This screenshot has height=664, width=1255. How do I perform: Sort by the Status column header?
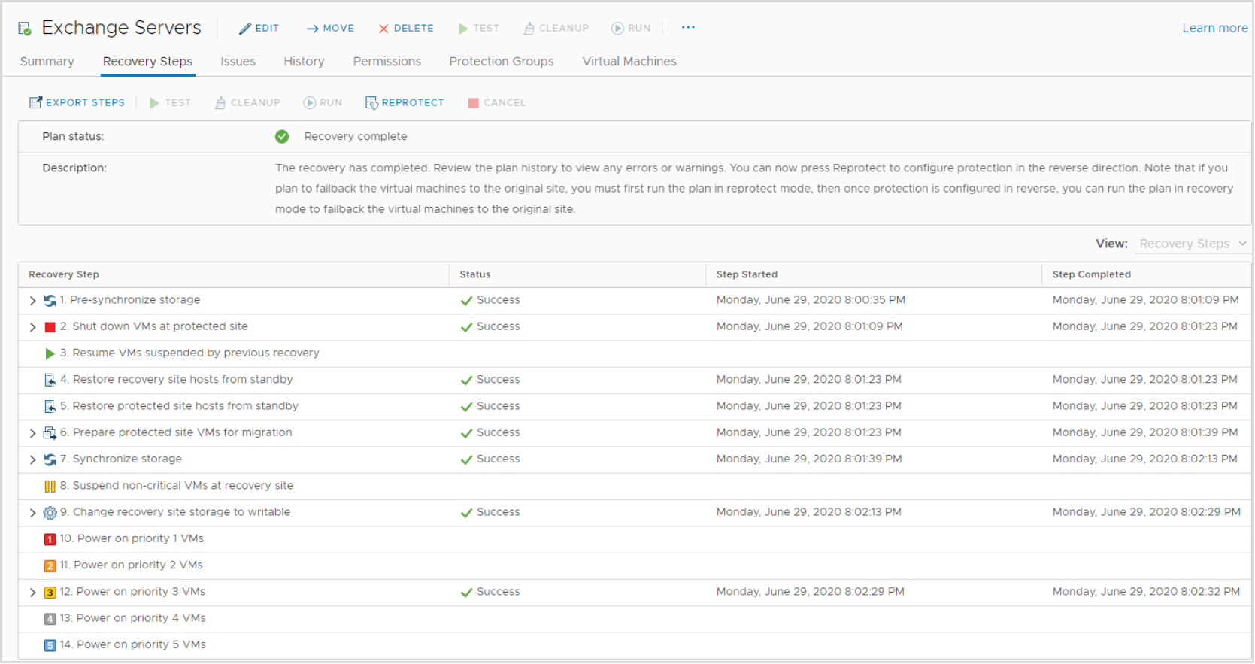pos(475,274)
